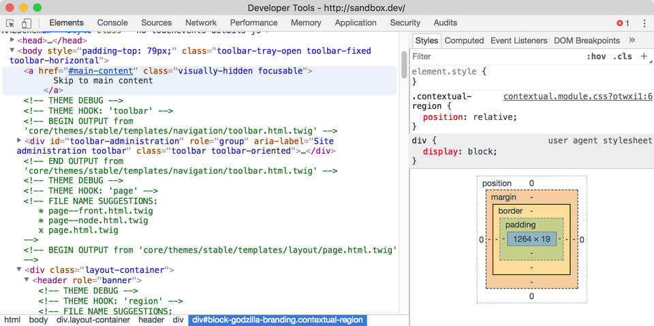Select the Computed sidebar tab
The image size is (654, 326).
464,40
